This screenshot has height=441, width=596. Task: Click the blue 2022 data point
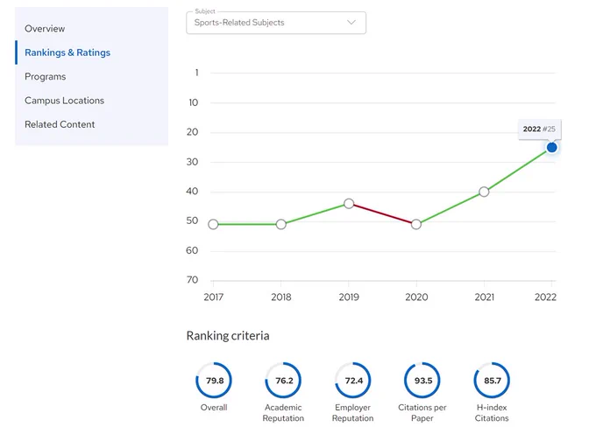click(551, 147)
